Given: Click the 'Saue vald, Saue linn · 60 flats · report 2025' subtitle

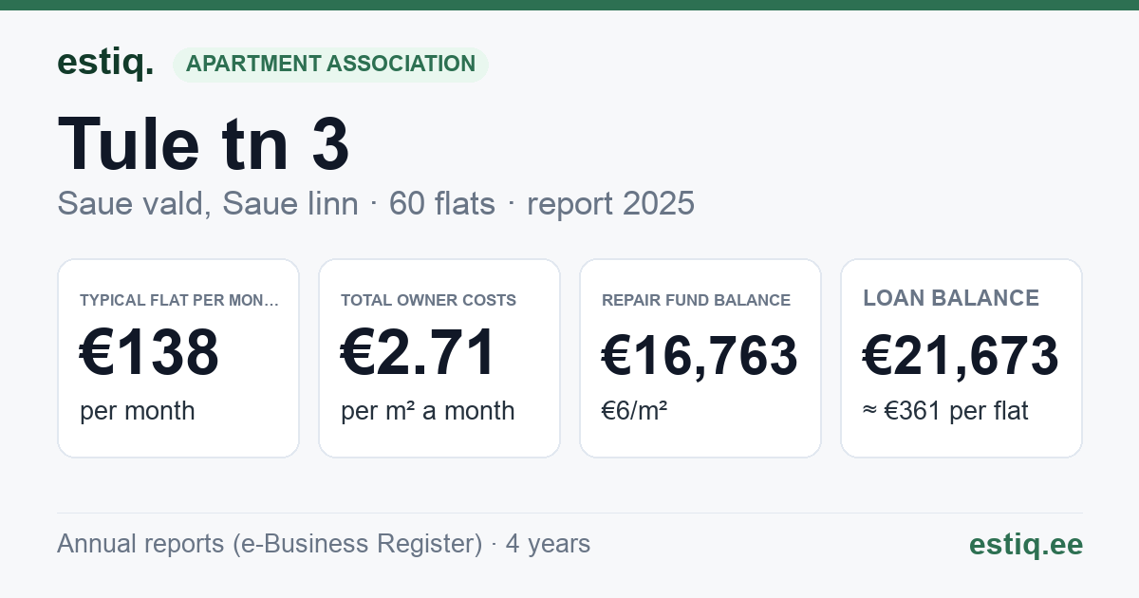Looking at the screenshot, I should click(x=376, y=203).
